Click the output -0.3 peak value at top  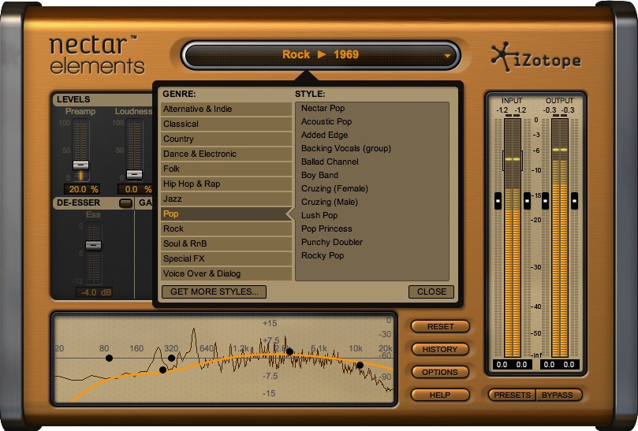[x=559, y=110]
